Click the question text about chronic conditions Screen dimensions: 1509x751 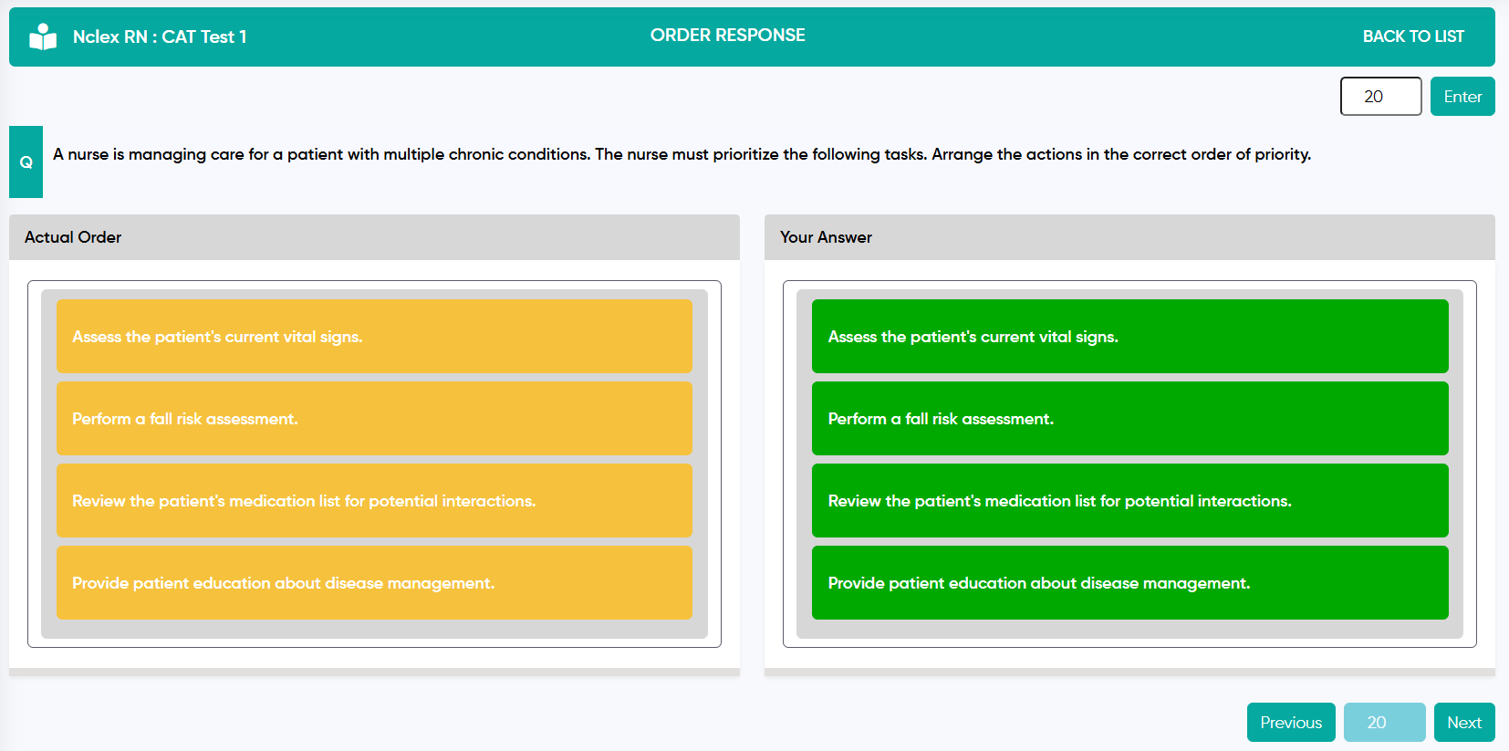682,154
